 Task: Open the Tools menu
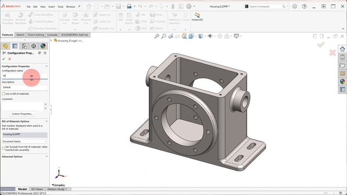coord(60,6)
